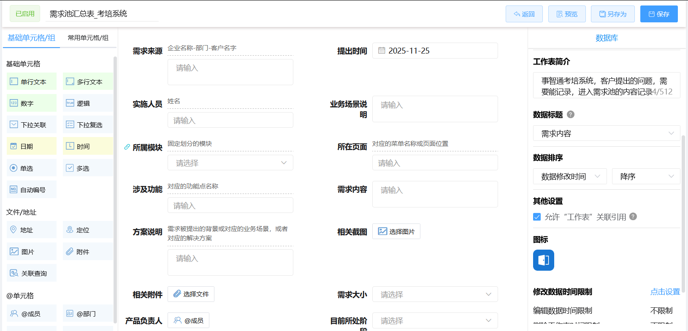Viewport: 688px width, 331px height.
Task: Pick the 时间 cell type
Action: (88, 146)
